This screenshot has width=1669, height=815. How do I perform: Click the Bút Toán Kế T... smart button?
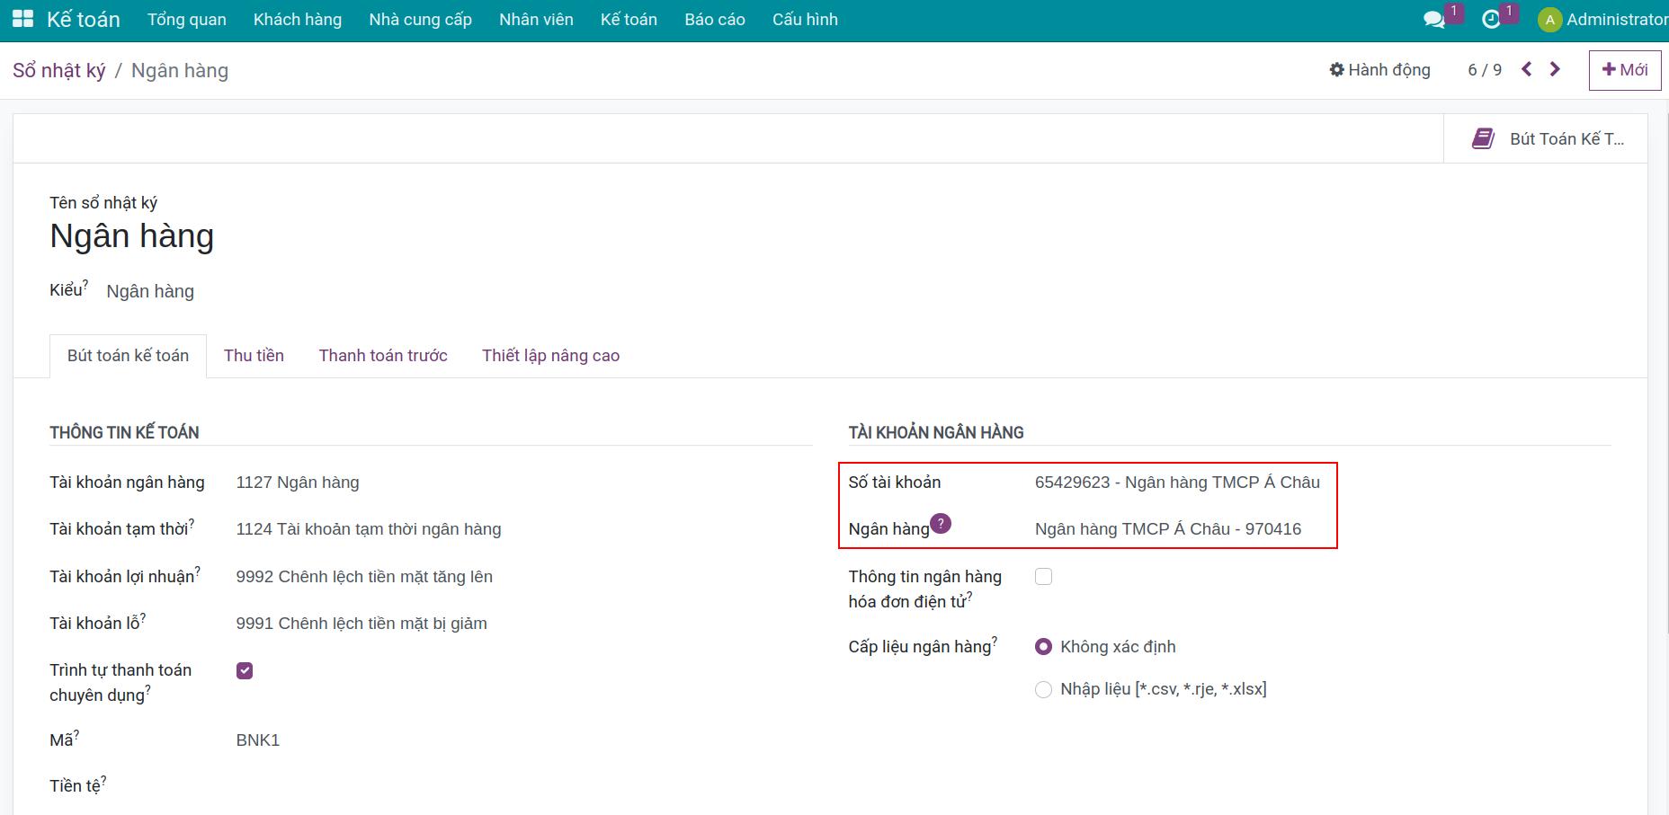[x=1545, y=138]
